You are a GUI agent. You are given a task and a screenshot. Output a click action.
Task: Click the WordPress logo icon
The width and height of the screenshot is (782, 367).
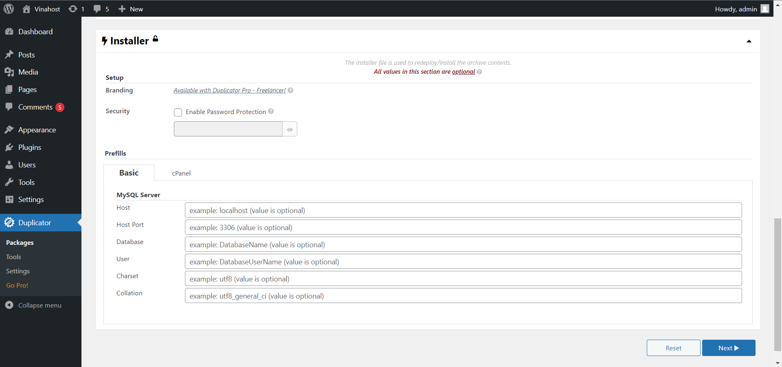coord(9,9)
